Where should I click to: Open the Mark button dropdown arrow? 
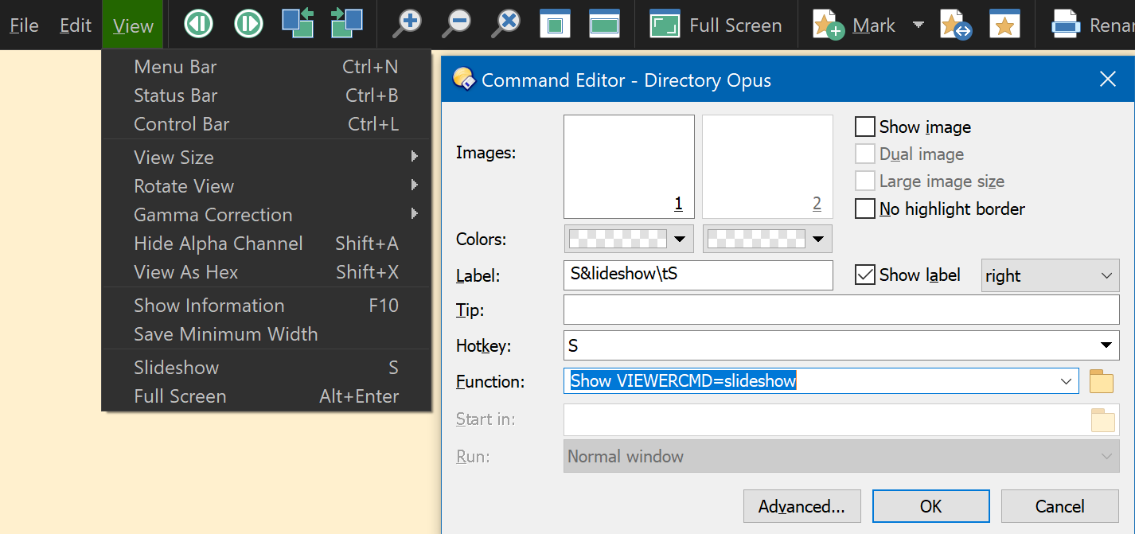(x=919, y=25)
